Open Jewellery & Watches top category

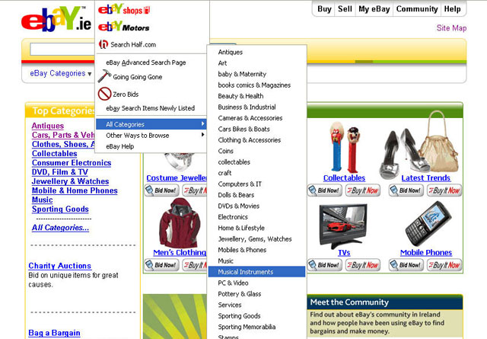click(70, 181)
